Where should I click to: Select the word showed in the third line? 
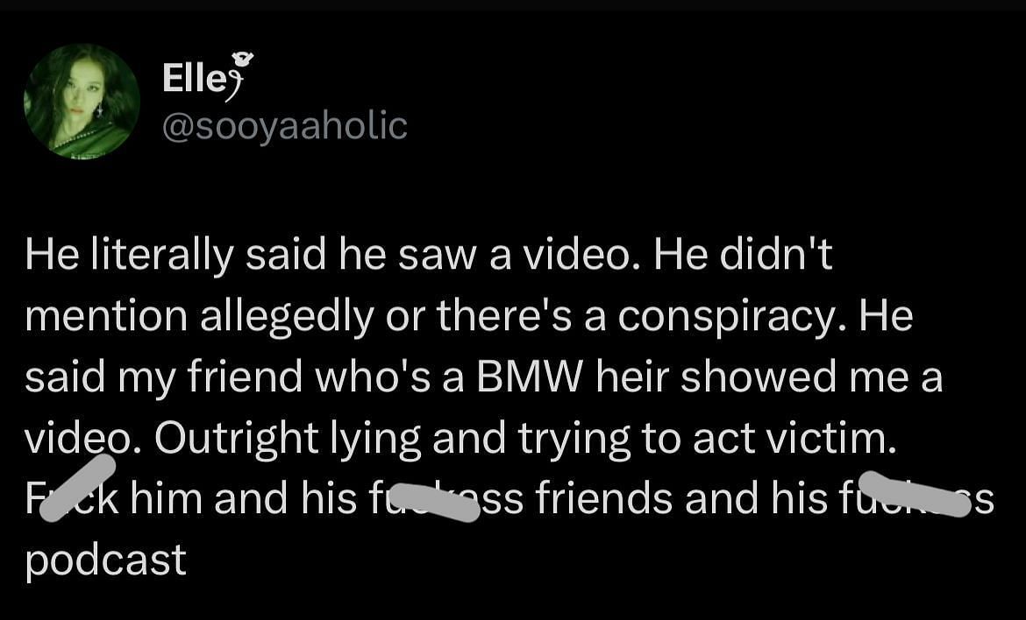[759, 377]
